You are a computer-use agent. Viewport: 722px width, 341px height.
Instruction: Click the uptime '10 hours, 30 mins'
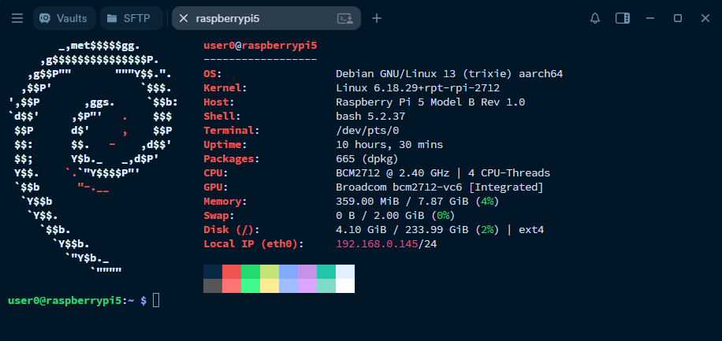click(x=389, y=145)
